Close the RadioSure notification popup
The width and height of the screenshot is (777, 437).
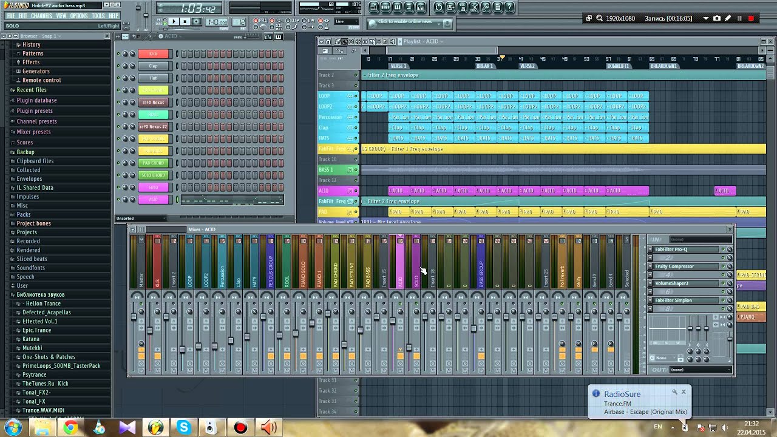point(683,392)
